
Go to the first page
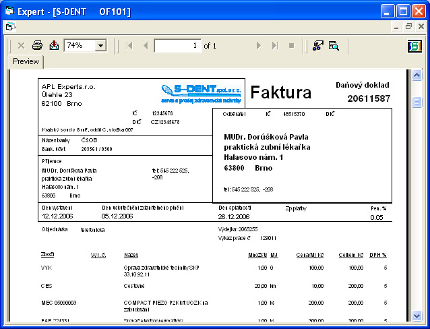[129, 45]
